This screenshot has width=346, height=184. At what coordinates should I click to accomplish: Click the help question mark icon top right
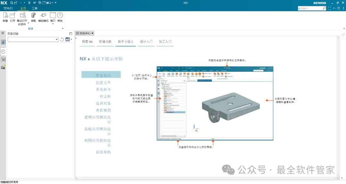tap(339, 8)
